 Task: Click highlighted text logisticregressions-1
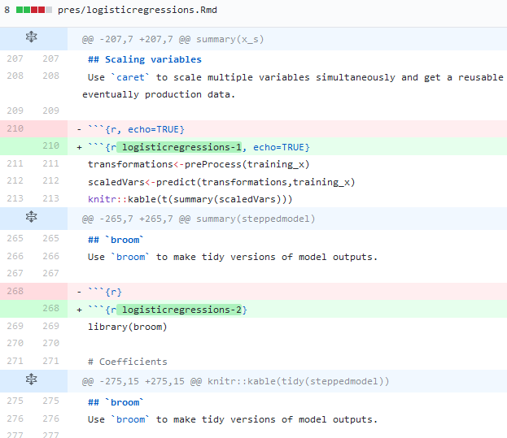[181, 147]
